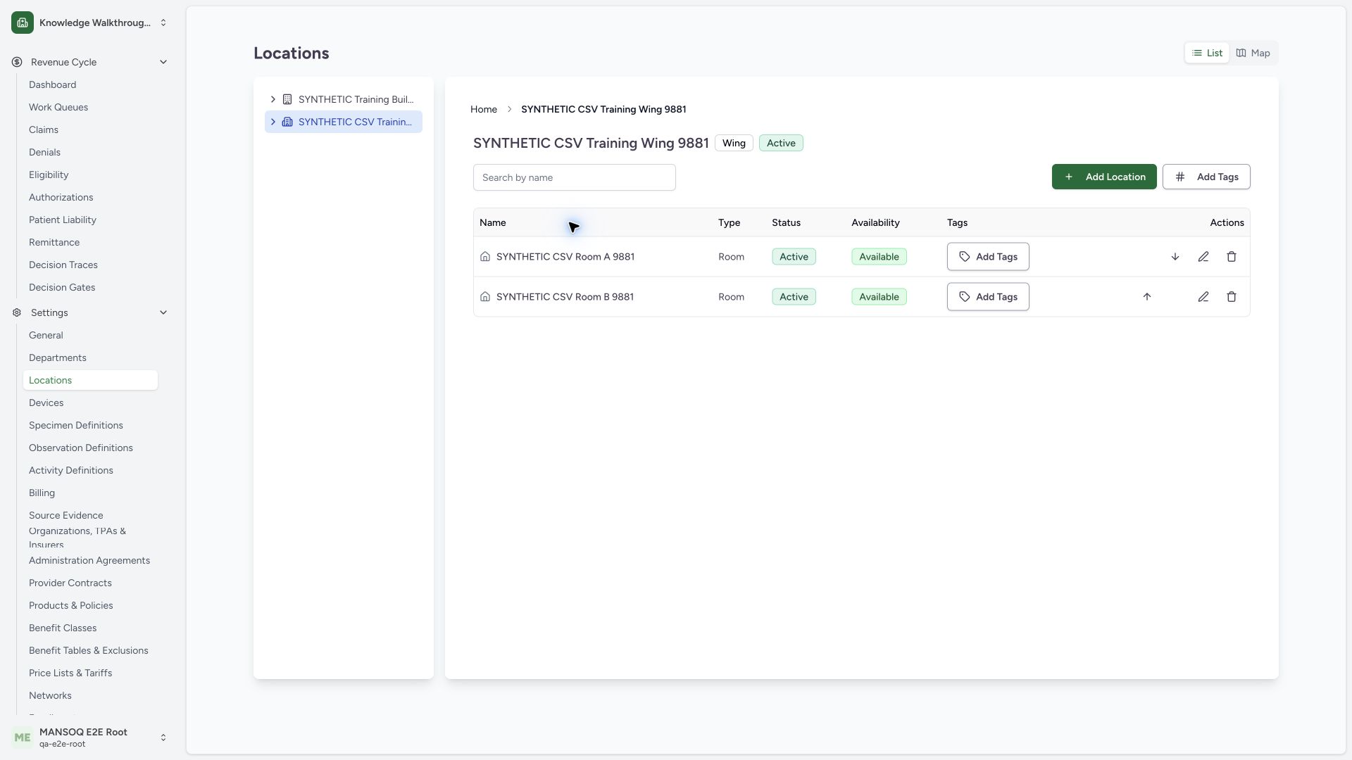The height and width of the screenshot is (760, 1352).
Task: Expand SYNTHETIC CSV Training Wing tree node
Action: tap(273, 122)
